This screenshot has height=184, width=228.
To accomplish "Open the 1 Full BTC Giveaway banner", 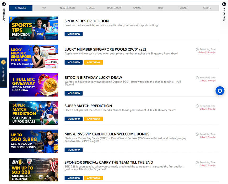I will point(34,85).
